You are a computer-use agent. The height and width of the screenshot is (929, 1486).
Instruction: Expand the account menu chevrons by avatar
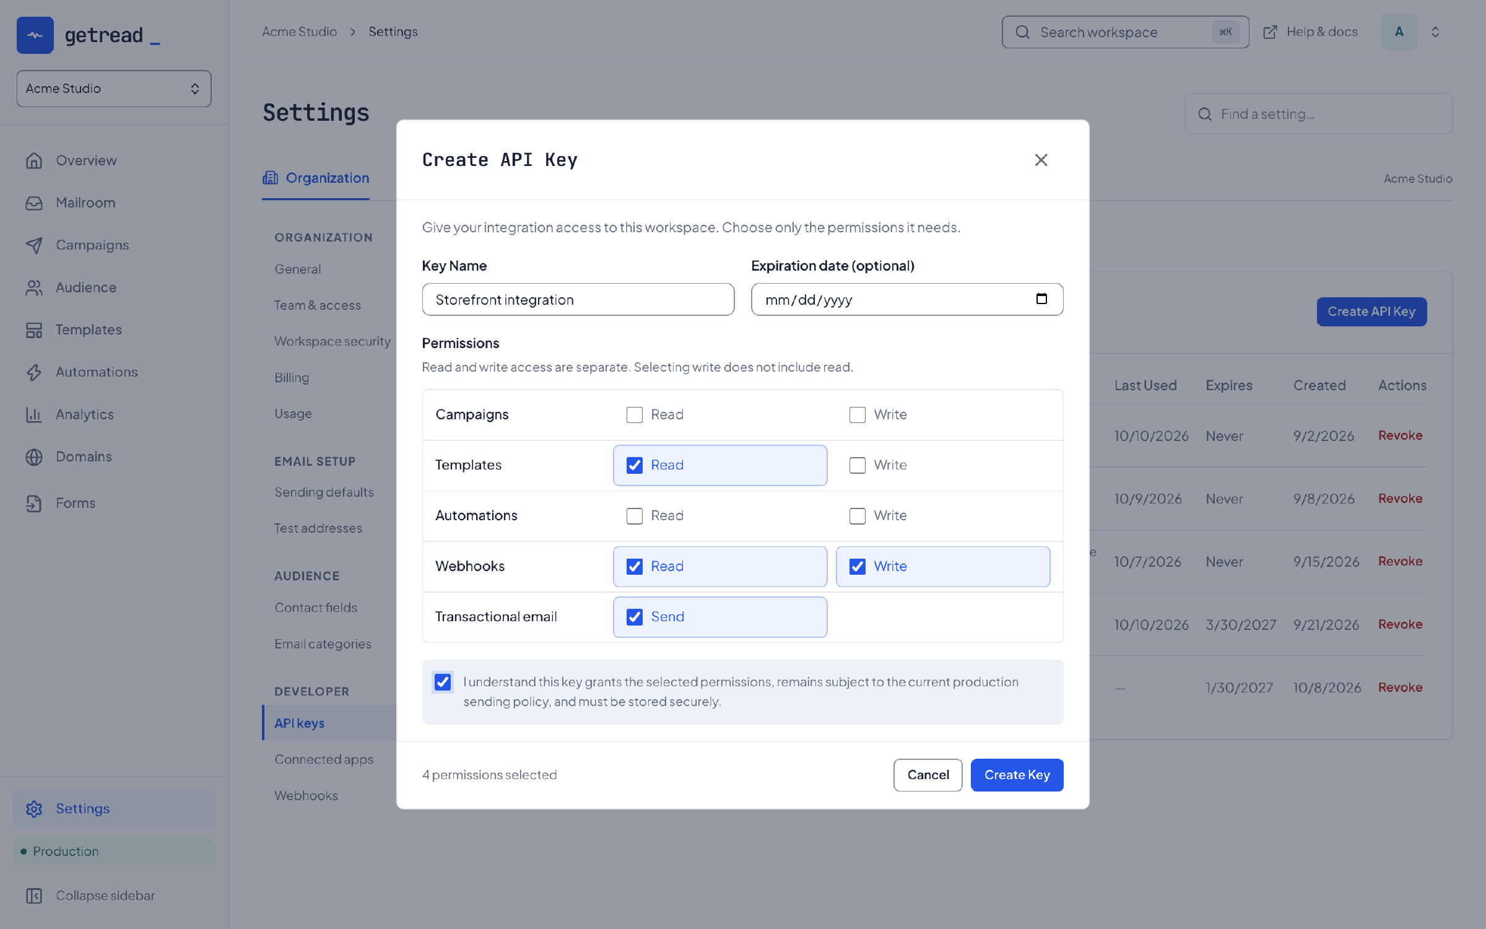(x=1435, y=32)
